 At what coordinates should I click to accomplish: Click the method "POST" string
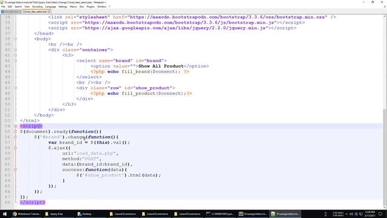point(91,159)
